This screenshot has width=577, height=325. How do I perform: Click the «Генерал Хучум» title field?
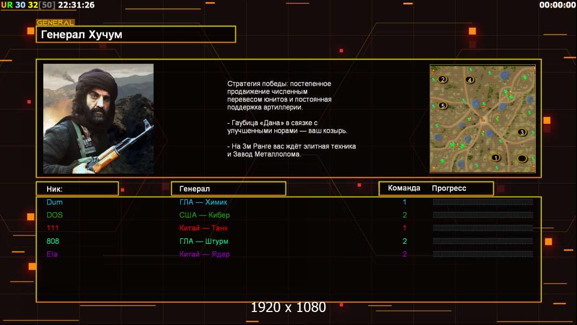click(x=136, y=34)
